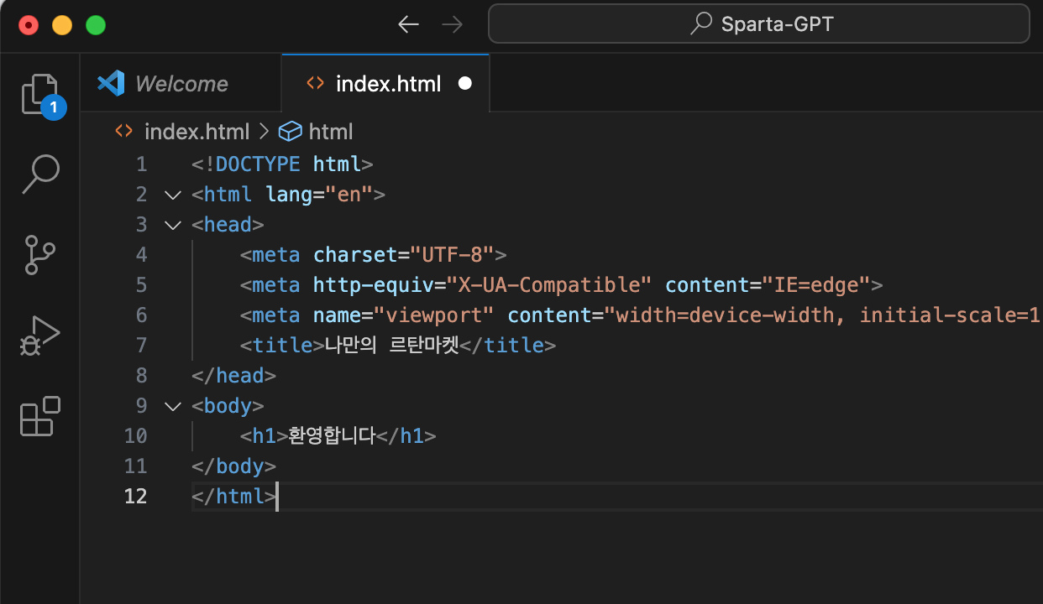Click the magnifier icon in Sparta-GPT search
Viewport: 1043px width, 604px height.
coord(701,23)
